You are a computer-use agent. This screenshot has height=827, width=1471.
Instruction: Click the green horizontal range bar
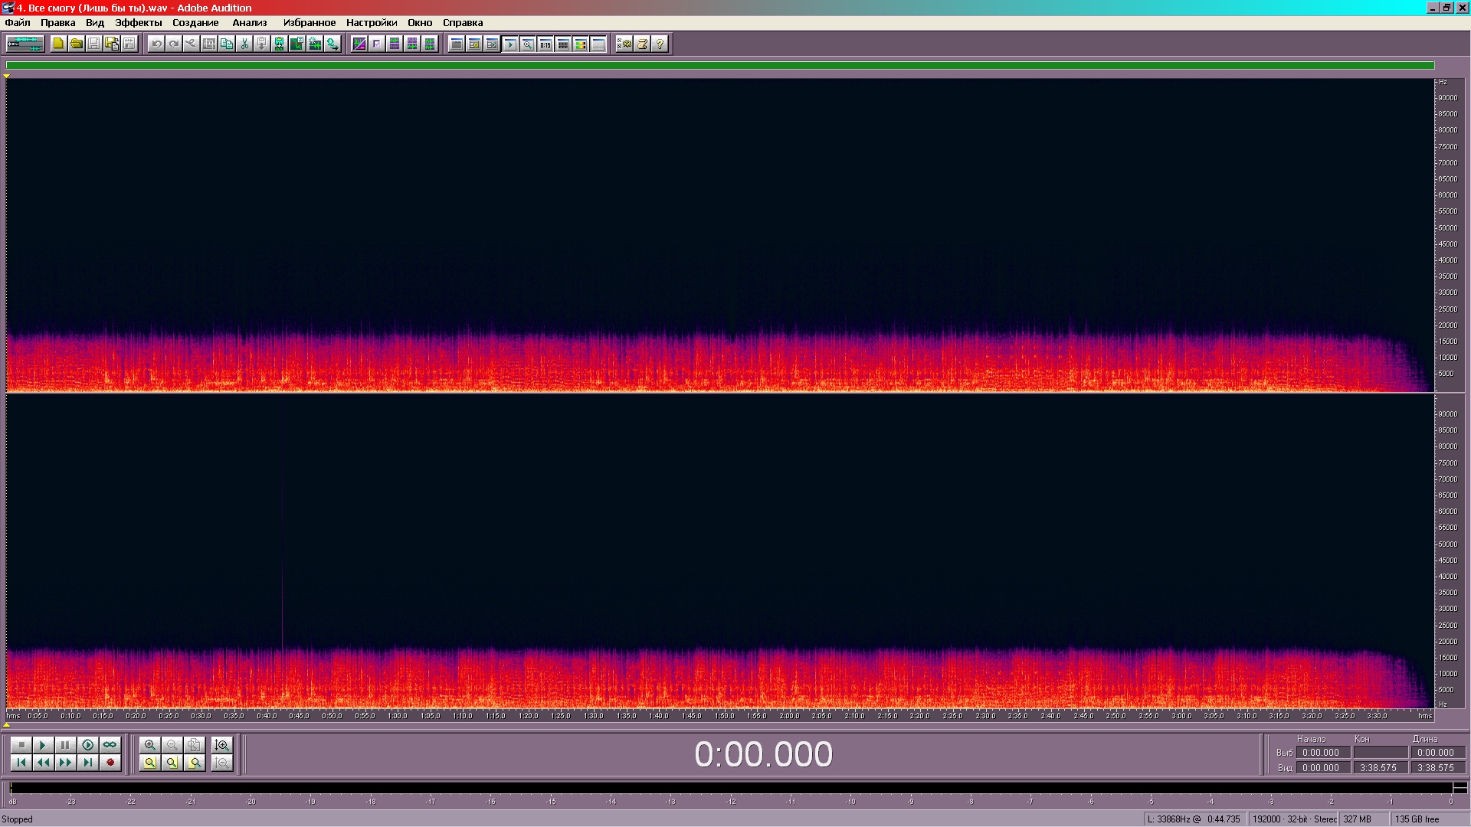tap(719, 66)
